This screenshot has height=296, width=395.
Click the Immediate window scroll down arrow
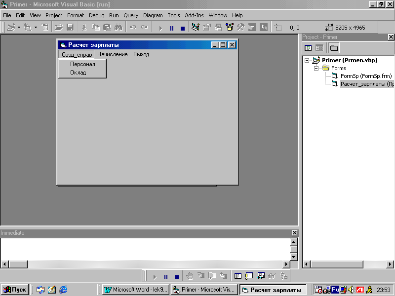tap(294, 257)
